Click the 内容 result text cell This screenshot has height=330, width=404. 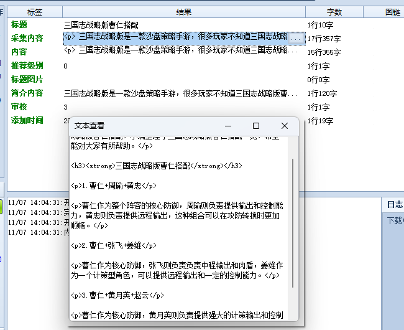(x=180, y=50)
